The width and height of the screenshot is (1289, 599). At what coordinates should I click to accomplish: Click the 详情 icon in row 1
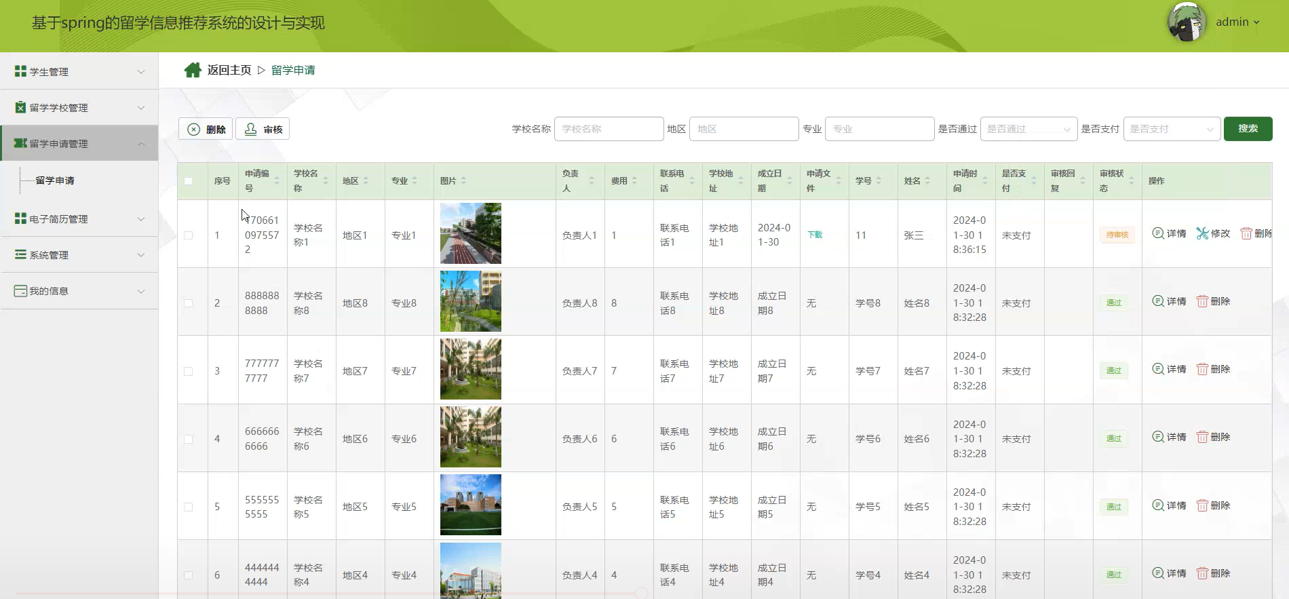pos(1158,233)
